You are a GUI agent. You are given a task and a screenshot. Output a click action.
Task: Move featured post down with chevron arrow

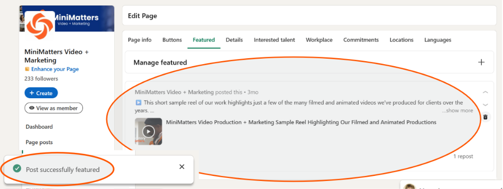pyautogui.click(x=485, y=105)
